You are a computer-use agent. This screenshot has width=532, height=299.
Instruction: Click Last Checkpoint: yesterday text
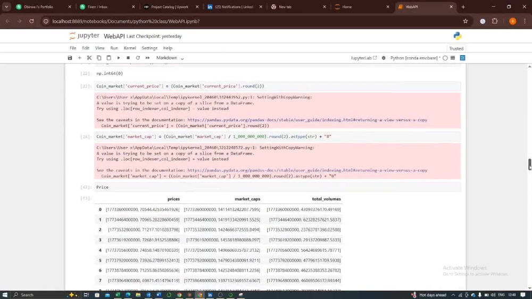[x=154, y=36]
